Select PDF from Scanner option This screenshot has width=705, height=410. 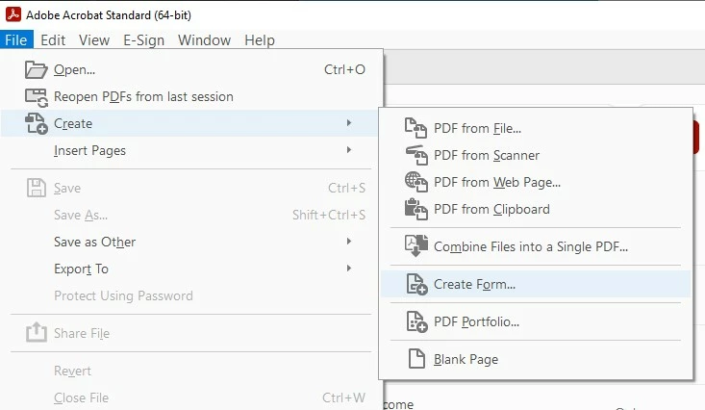536,155
